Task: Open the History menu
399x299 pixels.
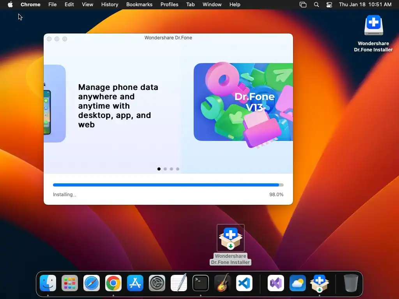Action: [x=109, y=5]
